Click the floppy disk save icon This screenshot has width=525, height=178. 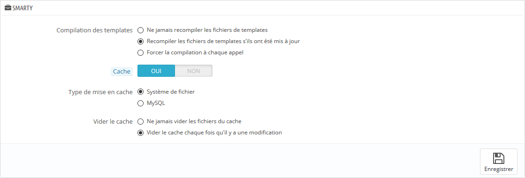[x=499, y=158]
